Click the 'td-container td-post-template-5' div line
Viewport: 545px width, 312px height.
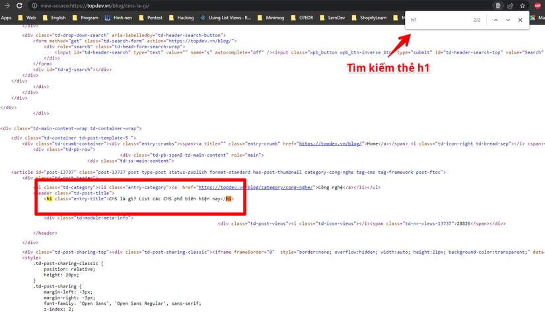pyautogui.click(x=74, y=138)
